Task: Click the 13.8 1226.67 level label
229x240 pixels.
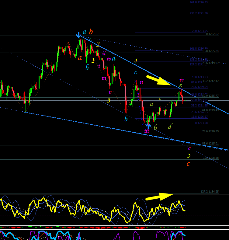Action: coord(200,117)
